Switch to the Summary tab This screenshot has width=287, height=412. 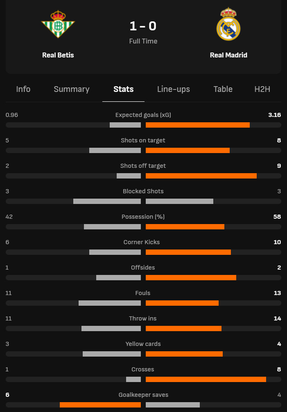pos(72,89)
